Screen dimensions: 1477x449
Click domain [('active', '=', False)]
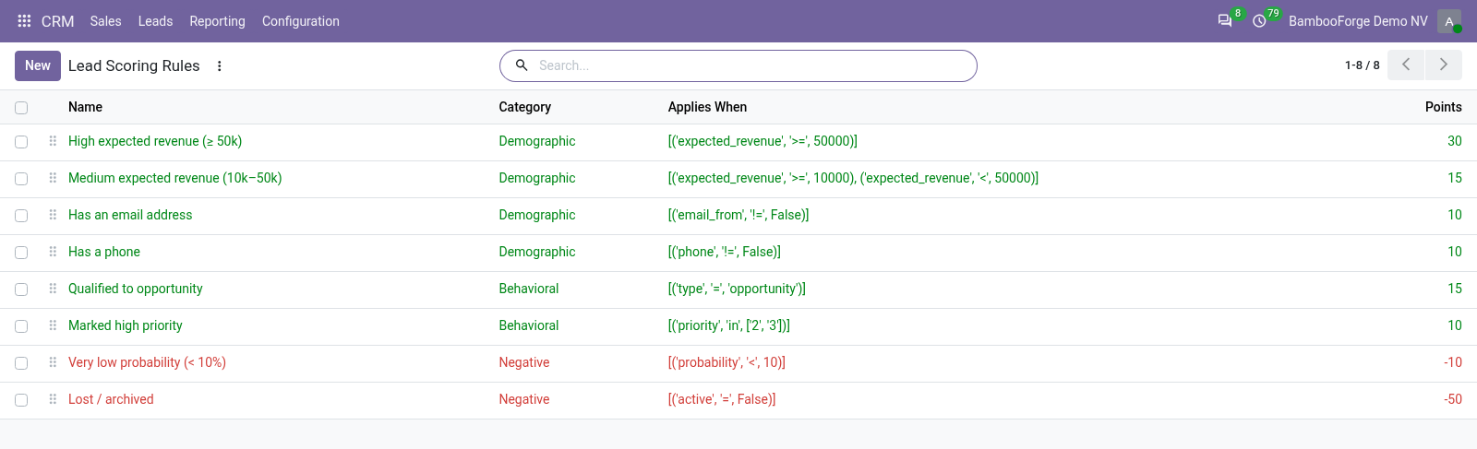point(722,399)
